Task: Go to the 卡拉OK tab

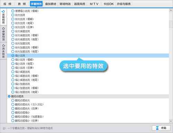Action: [109, 4]
